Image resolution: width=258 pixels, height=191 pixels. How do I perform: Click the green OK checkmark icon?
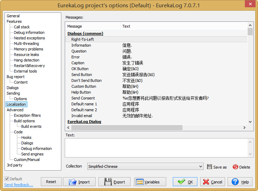(x=181, y=182)
